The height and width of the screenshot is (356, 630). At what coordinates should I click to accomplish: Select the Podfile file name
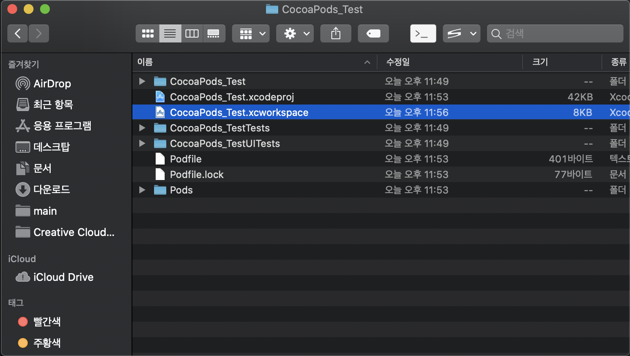click(185, 159)
